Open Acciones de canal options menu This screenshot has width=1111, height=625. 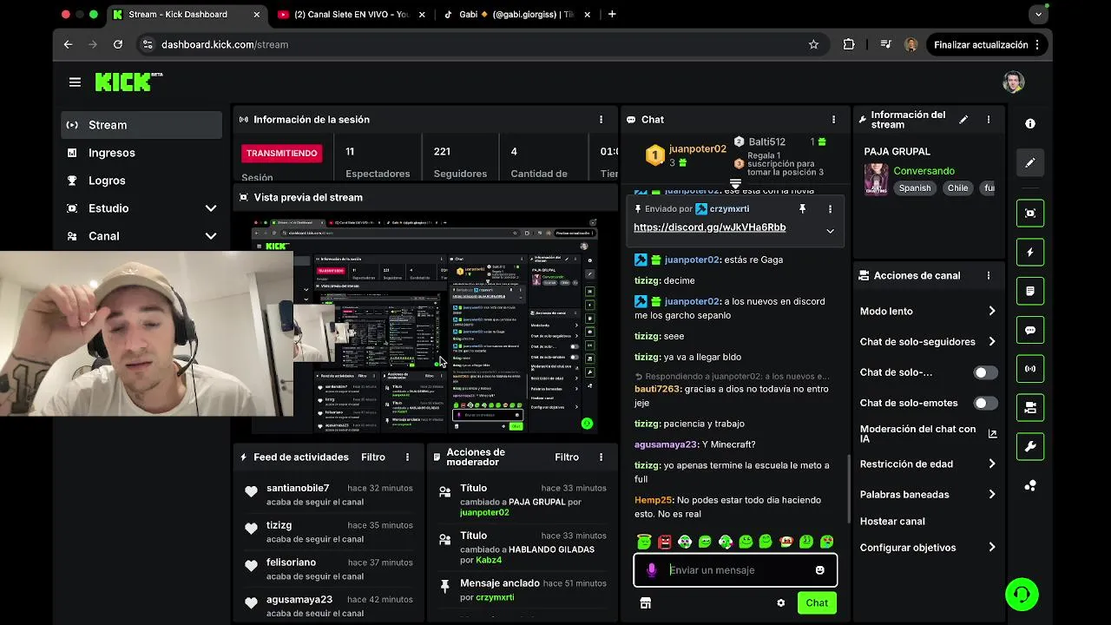point(988,276)
